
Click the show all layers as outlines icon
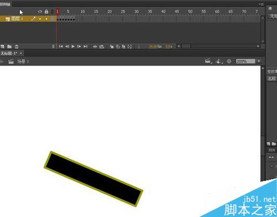click(x=53, y=12)
